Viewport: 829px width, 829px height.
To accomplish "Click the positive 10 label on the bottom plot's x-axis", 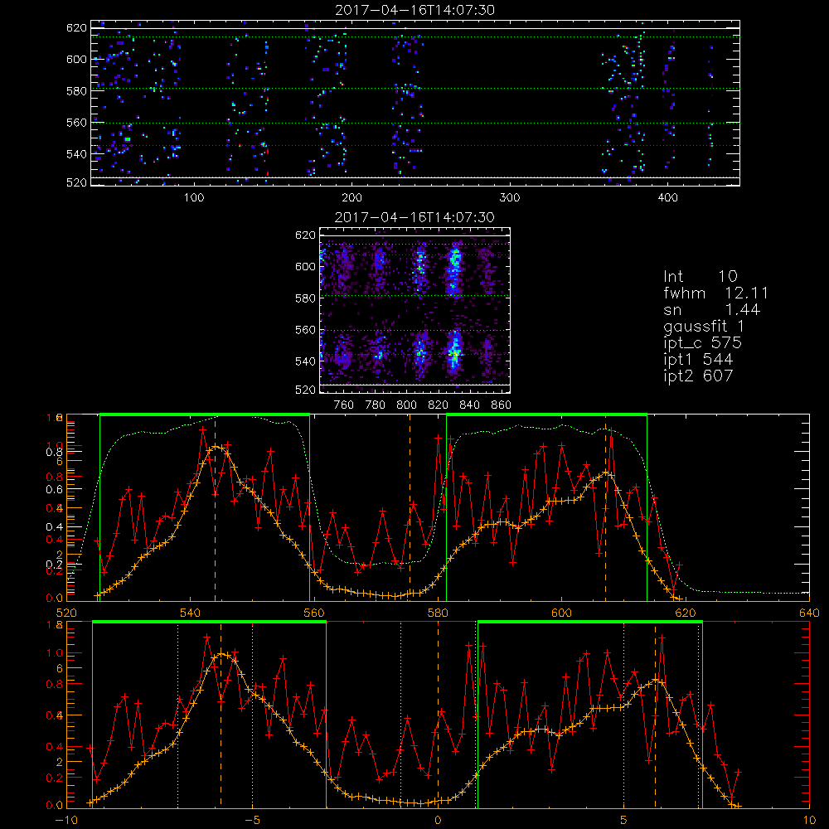I will tap(809, 821).
